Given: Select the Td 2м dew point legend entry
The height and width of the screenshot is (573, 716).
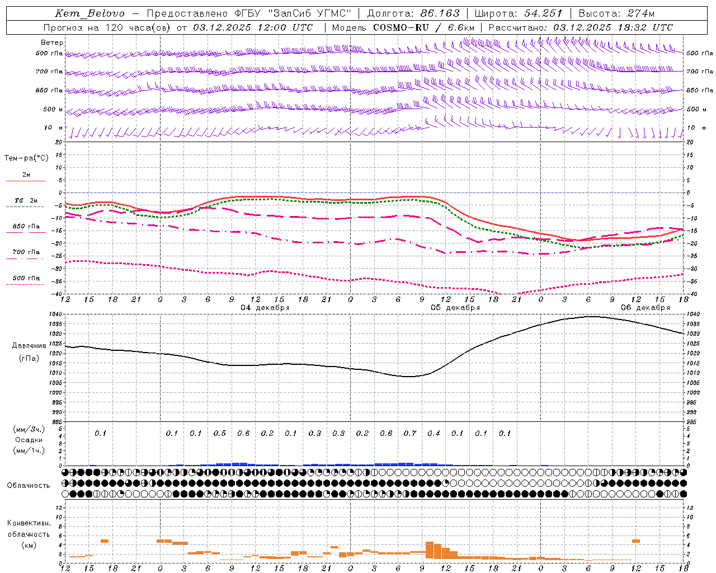Looking at the screenshot, I should click(26, 200).
